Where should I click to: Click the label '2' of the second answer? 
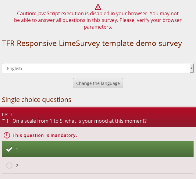click(17, 166)
